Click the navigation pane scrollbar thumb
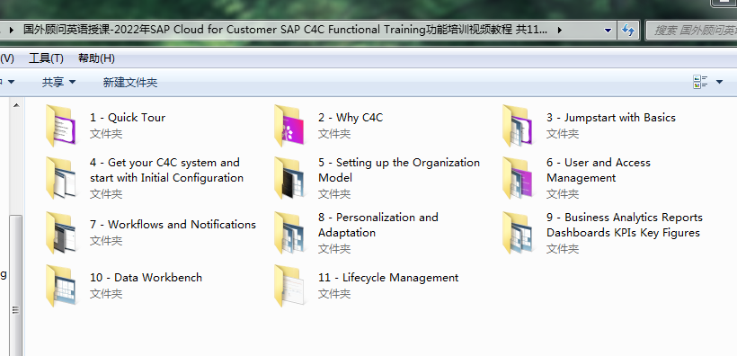 (x=16, y=286)
